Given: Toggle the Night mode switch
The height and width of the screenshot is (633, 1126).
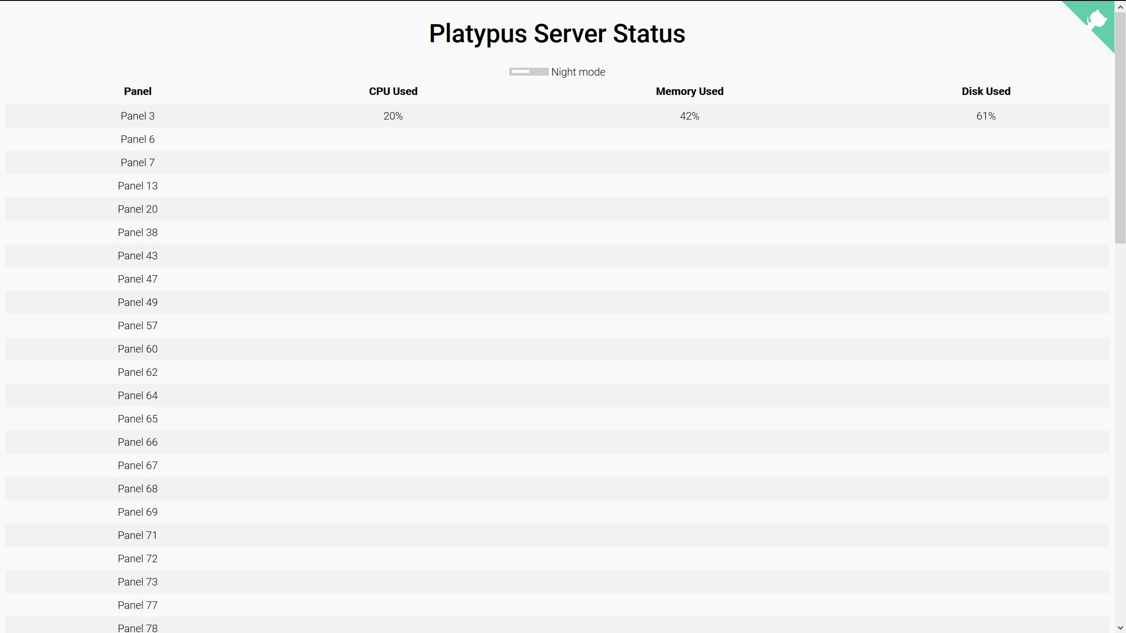Looking at the screenshot, I should pos(528,72).
